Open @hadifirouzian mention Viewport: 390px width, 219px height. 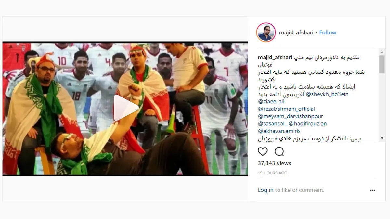point(307,124)
